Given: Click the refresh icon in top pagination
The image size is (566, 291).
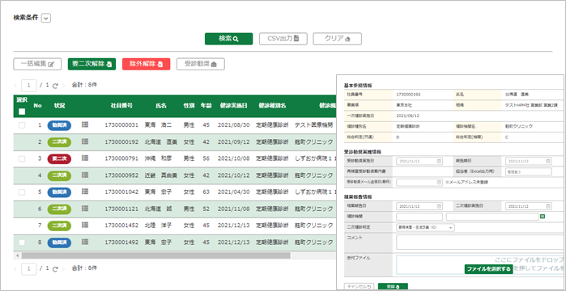Looking at the screenshot, I should pyautogui.click(x=55, y=86).
